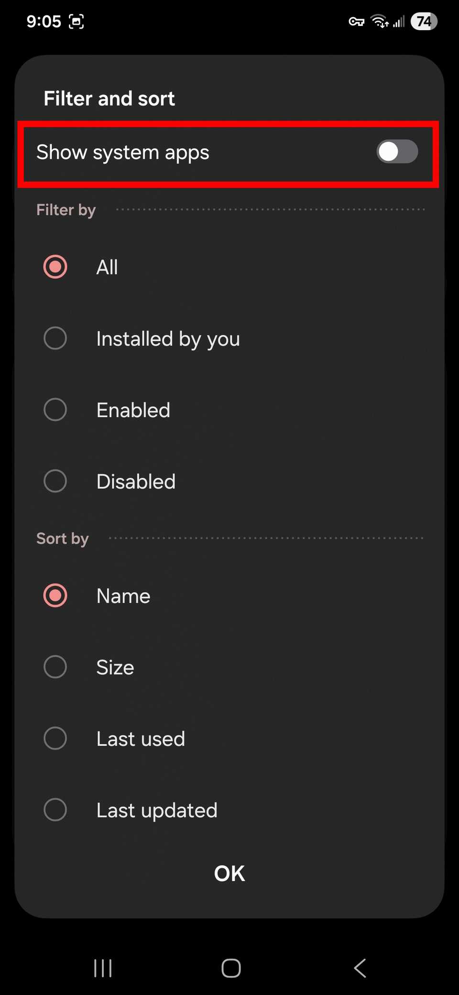Sort apps by Size
The image size is (459, 995).
(x=55, y=667)
